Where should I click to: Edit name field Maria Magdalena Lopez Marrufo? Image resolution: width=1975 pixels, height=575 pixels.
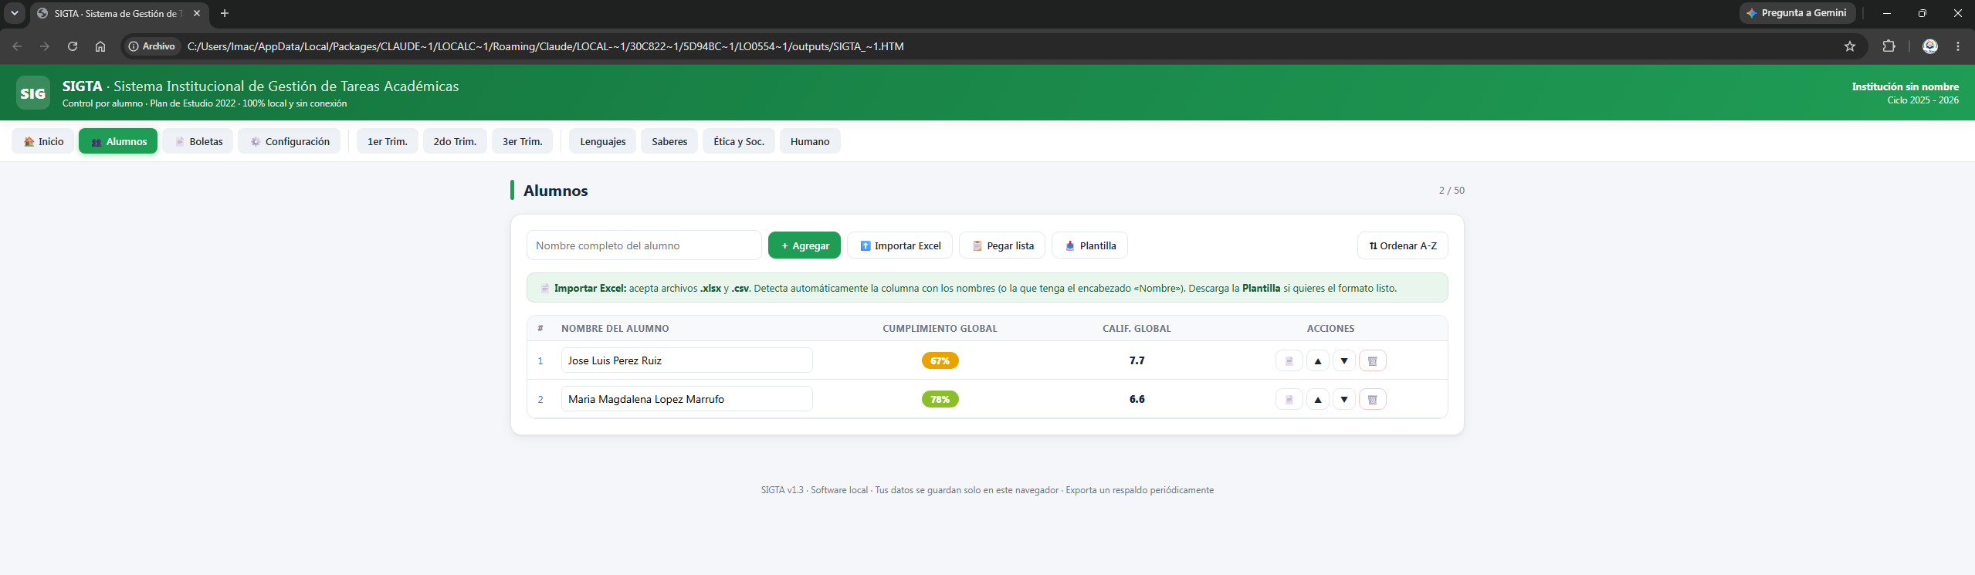pyautogui.click(x=687, y=399)
